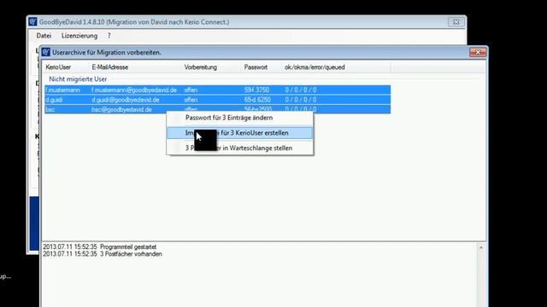Click offen status in f.mustermann row
The height and width of the screenshot is (307, 547).
[191, 90]
